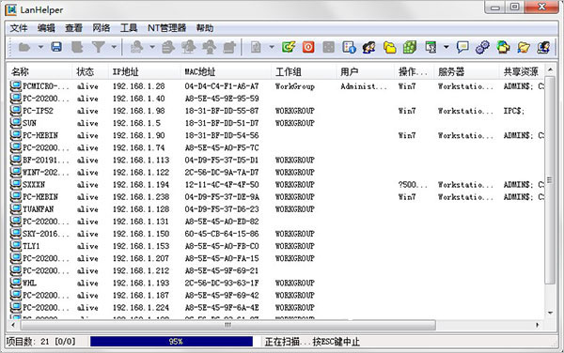564x353 pixels.
Task: Expand the dropdown arrow next to the Filter icon
Action: coord(114,47)
